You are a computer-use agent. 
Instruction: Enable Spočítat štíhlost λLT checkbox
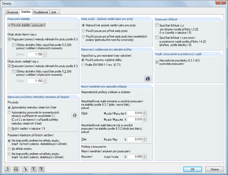(x=157, y=25)
